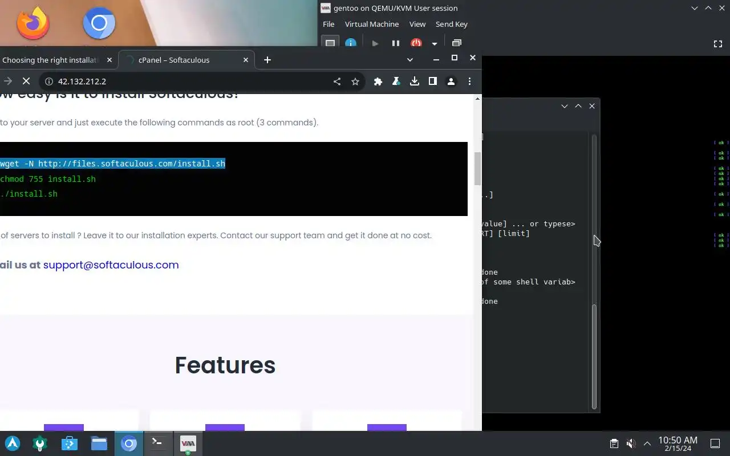Image resolution: width=730 pixels, height=456 pixels.
Task: Click the './install.sh' command line
Action: tap(29, 194)
